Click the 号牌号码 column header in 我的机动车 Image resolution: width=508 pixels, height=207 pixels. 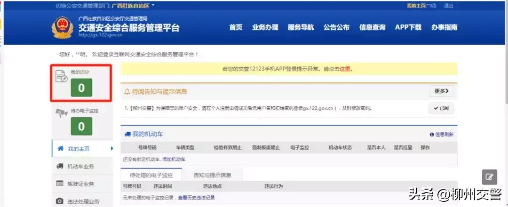pyautogui.click(x=147, y=147)
